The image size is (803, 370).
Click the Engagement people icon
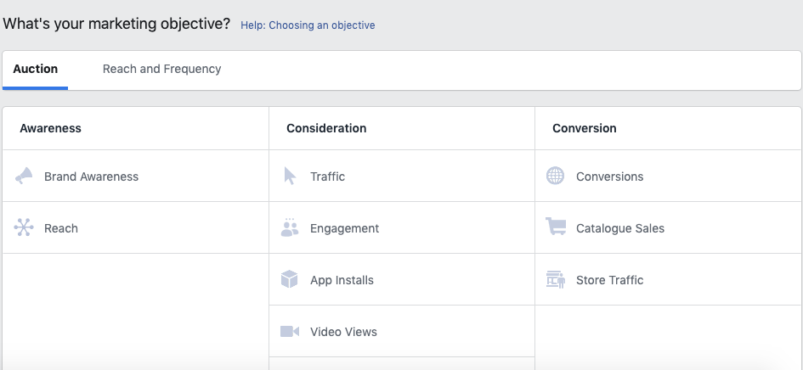pyautogui.click(x=290, y=227)
